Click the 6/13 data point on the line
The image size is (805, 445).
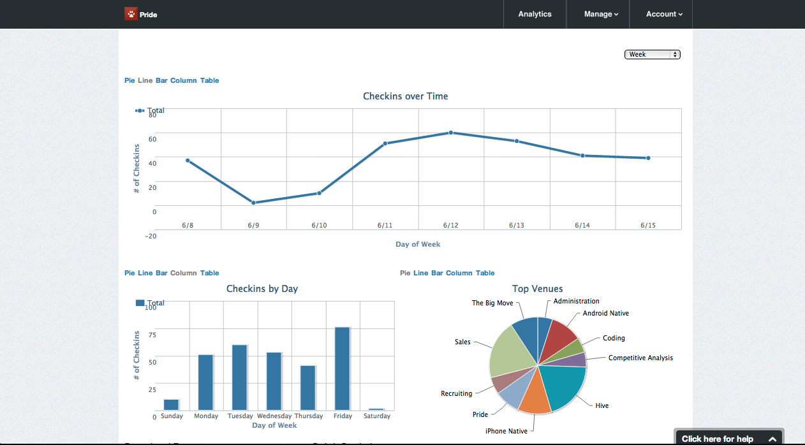coord(517,141)
